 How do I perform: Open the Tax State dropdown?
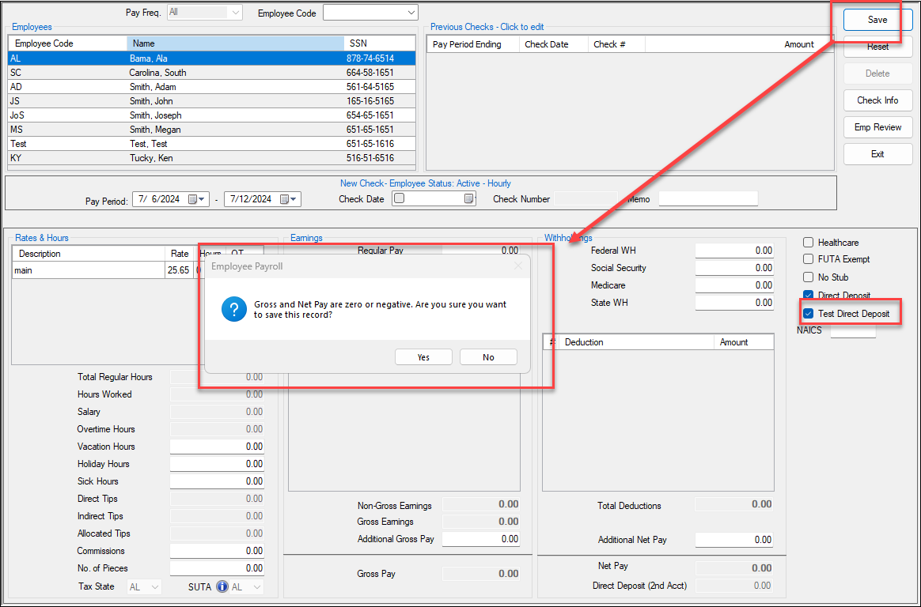point(154,586)
